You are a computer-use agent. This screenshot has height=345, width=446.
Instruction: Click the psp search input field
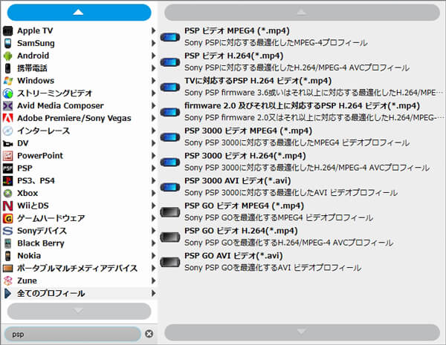[73, 334]
